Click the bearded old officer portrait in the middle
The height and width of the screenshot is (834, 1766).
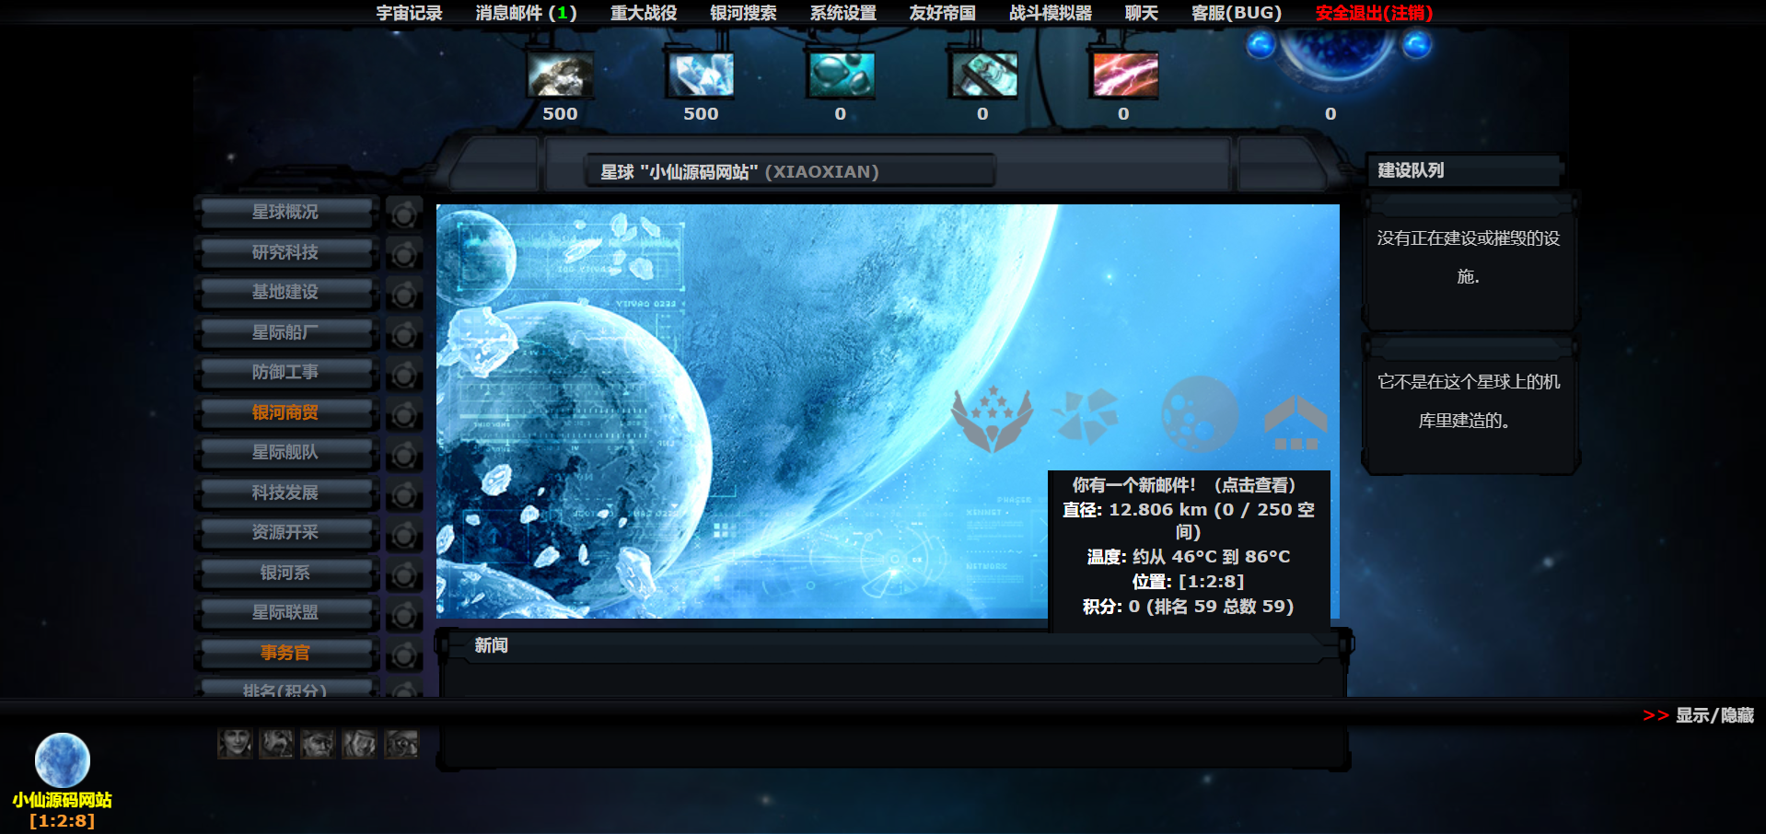click(318, 743)
